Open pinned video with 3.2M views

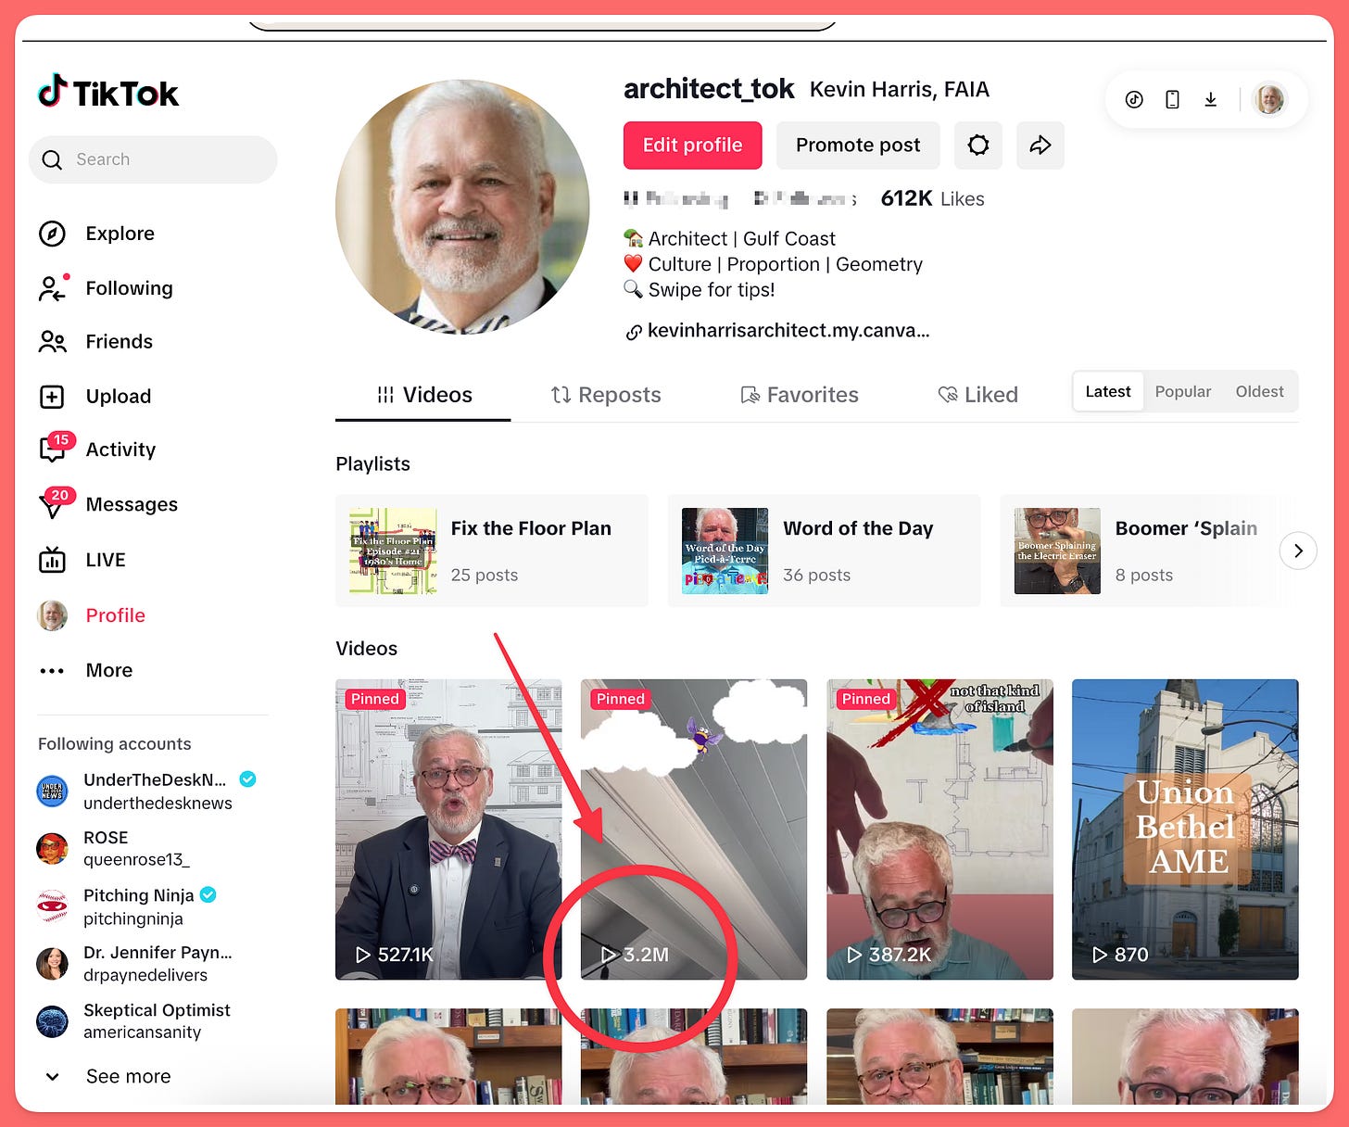694,829
